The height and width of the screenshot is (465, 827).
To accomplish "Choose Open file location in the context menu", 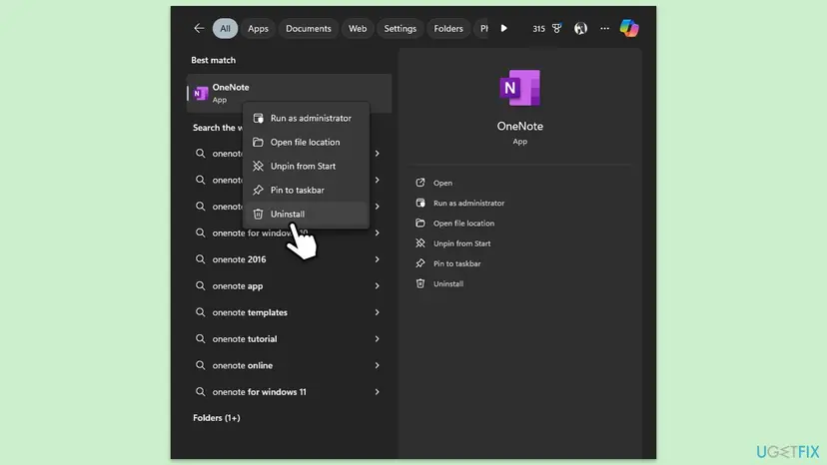I will [306, 143].
